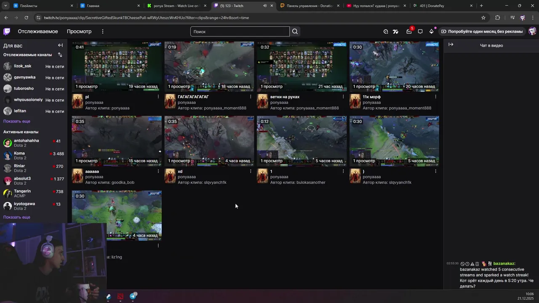Open the Bits crown loot icon
Image resolution: width=539 pixels, height=303 pixels.
431,32
